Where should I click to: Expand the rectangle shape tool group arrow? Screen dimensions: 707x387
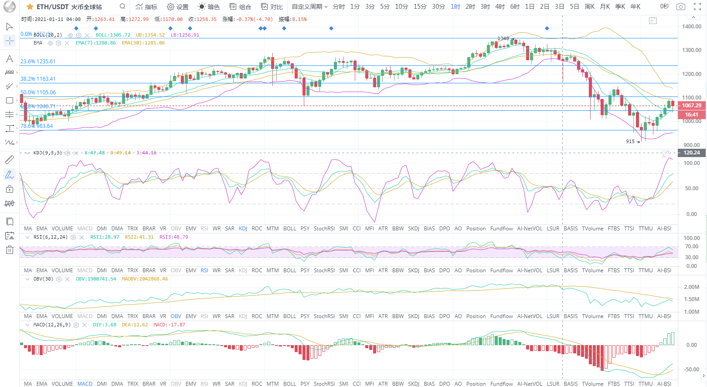point(17,100)
